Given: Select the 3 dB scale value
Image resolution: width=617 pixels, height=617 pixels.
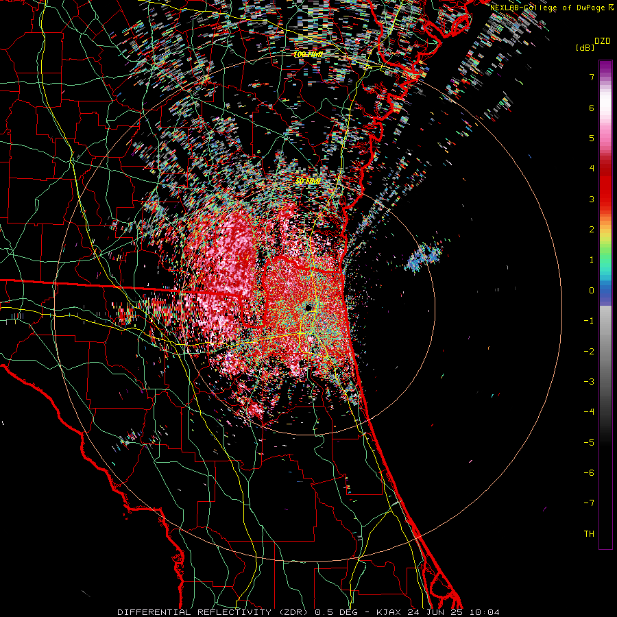Looking at the screenshot, I should coord(592,199).
